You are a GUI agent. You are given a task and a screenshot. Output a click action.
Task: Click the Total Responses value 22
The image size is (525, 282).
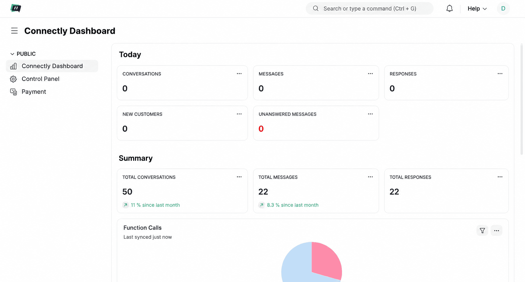pyautogui.click(x=394, y=192)
